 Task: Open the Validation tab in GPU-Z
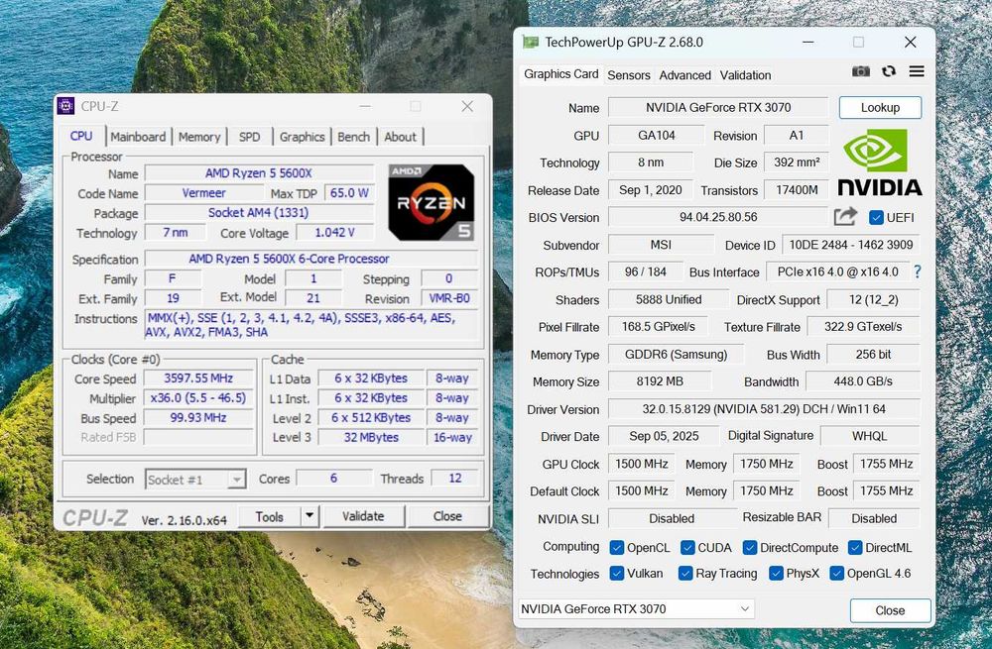coord(745,75)
